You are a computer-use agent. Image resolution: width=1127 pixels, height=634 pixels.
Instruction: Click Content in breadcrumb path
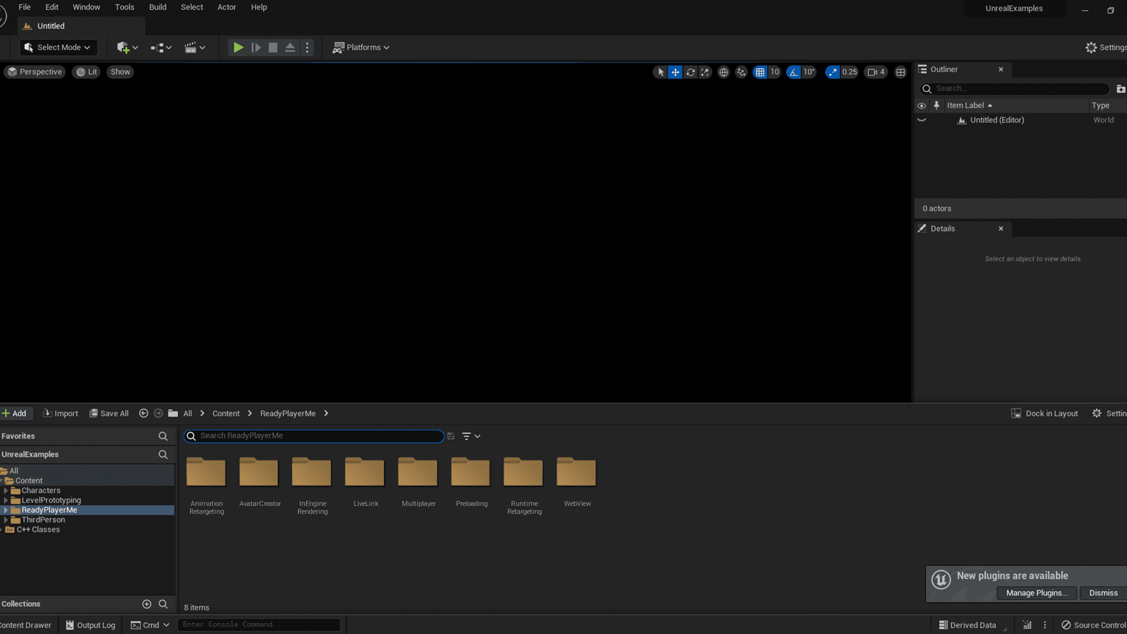[226, 413]
